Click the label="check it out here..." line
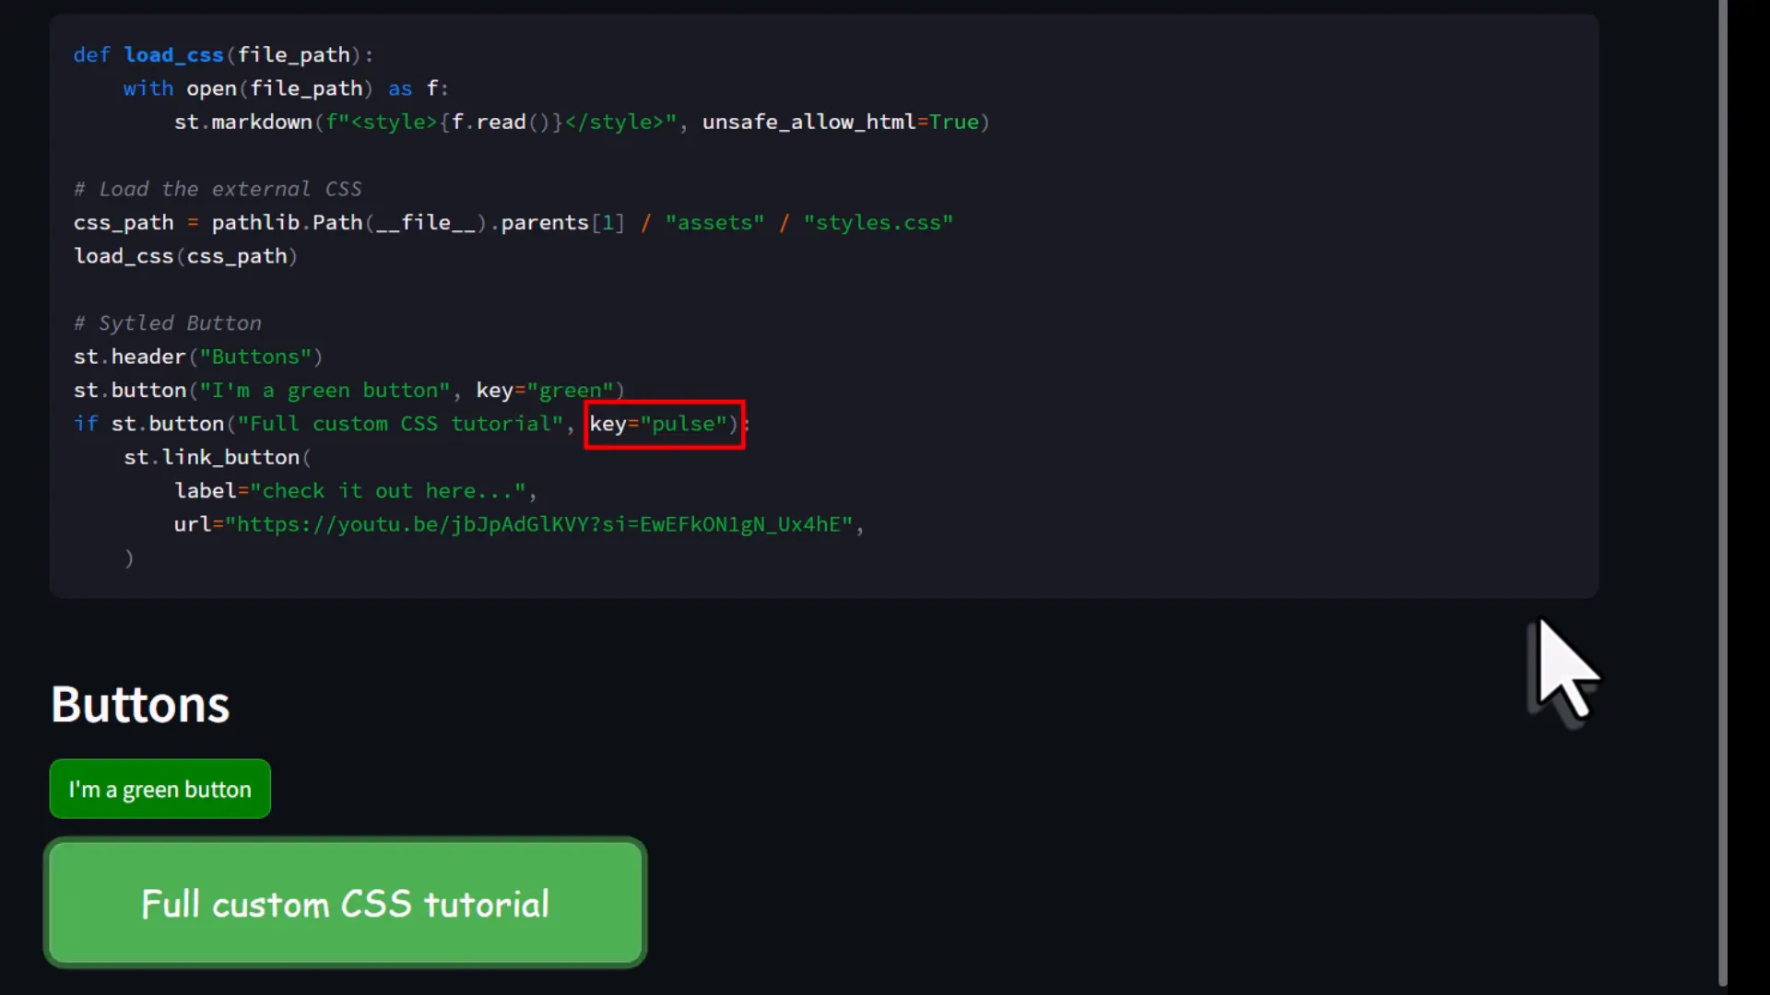The width and height of the screenshot is (1770, 995). tap(355, 491)
